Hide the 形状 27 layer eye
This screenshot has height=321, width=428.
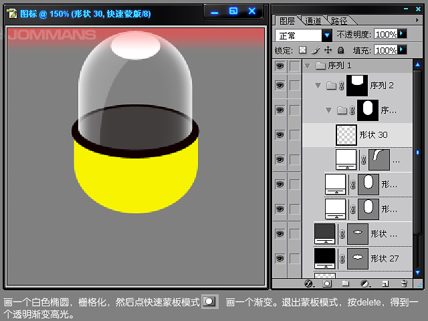(x=280, y=257)
